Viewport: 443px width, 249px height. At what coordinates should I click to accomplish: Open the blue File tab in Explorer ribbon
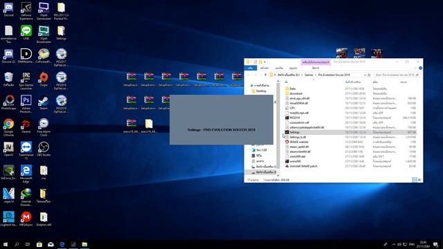(x=251, y=68)
